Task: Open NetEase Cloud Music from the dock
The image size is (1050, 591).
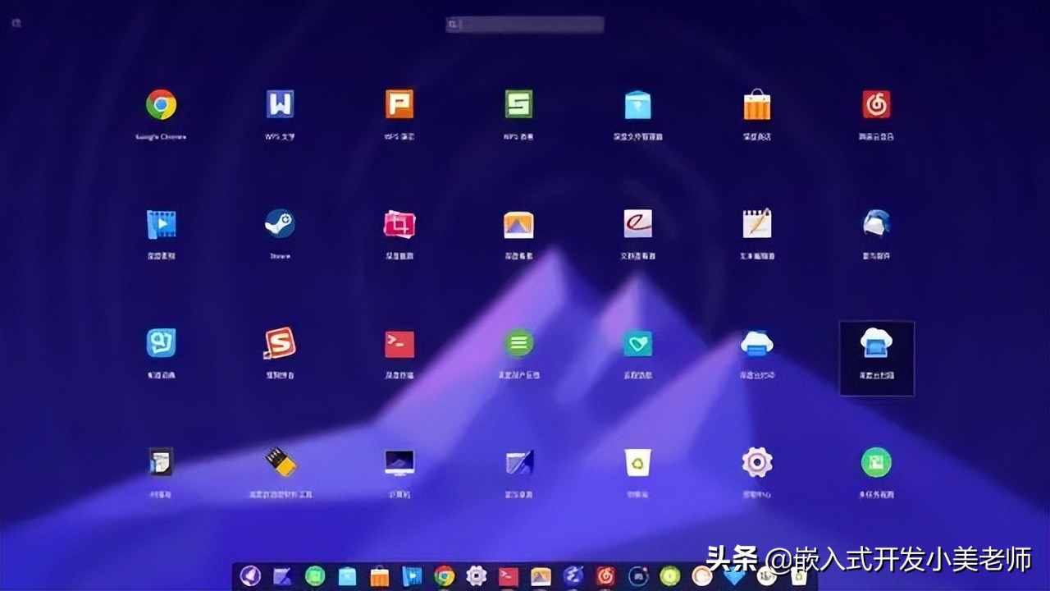Action: point(605,576)
